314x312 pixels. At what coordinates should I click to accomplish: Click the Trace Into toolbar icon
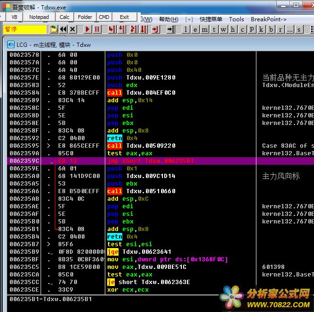pyautogui.click(x=134, y=29)
